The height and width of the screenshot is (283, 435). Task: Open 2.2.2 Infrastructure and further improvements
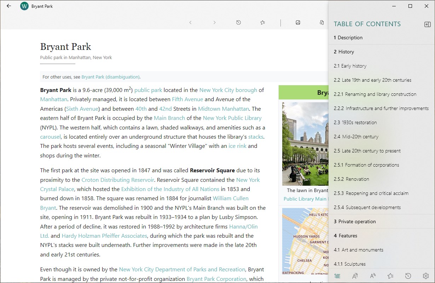382,108
